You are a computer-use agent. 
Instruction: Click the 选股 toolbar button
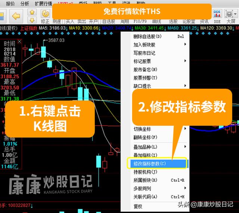tap(173, 22)
